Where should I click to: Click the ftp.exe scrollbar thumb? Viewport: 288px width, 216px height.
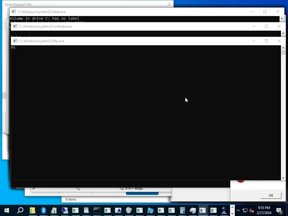pos(283,53)
